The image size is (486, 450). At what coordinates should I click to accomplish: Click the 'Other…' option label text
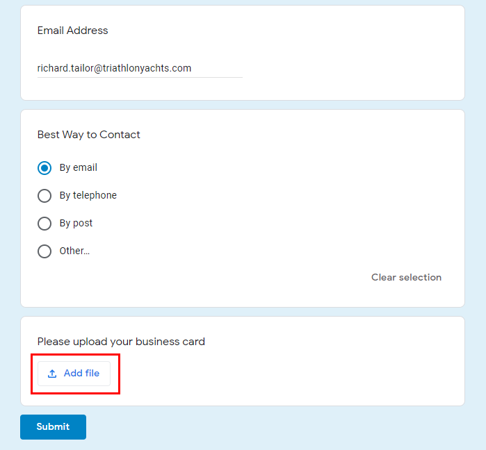point(74,251)
